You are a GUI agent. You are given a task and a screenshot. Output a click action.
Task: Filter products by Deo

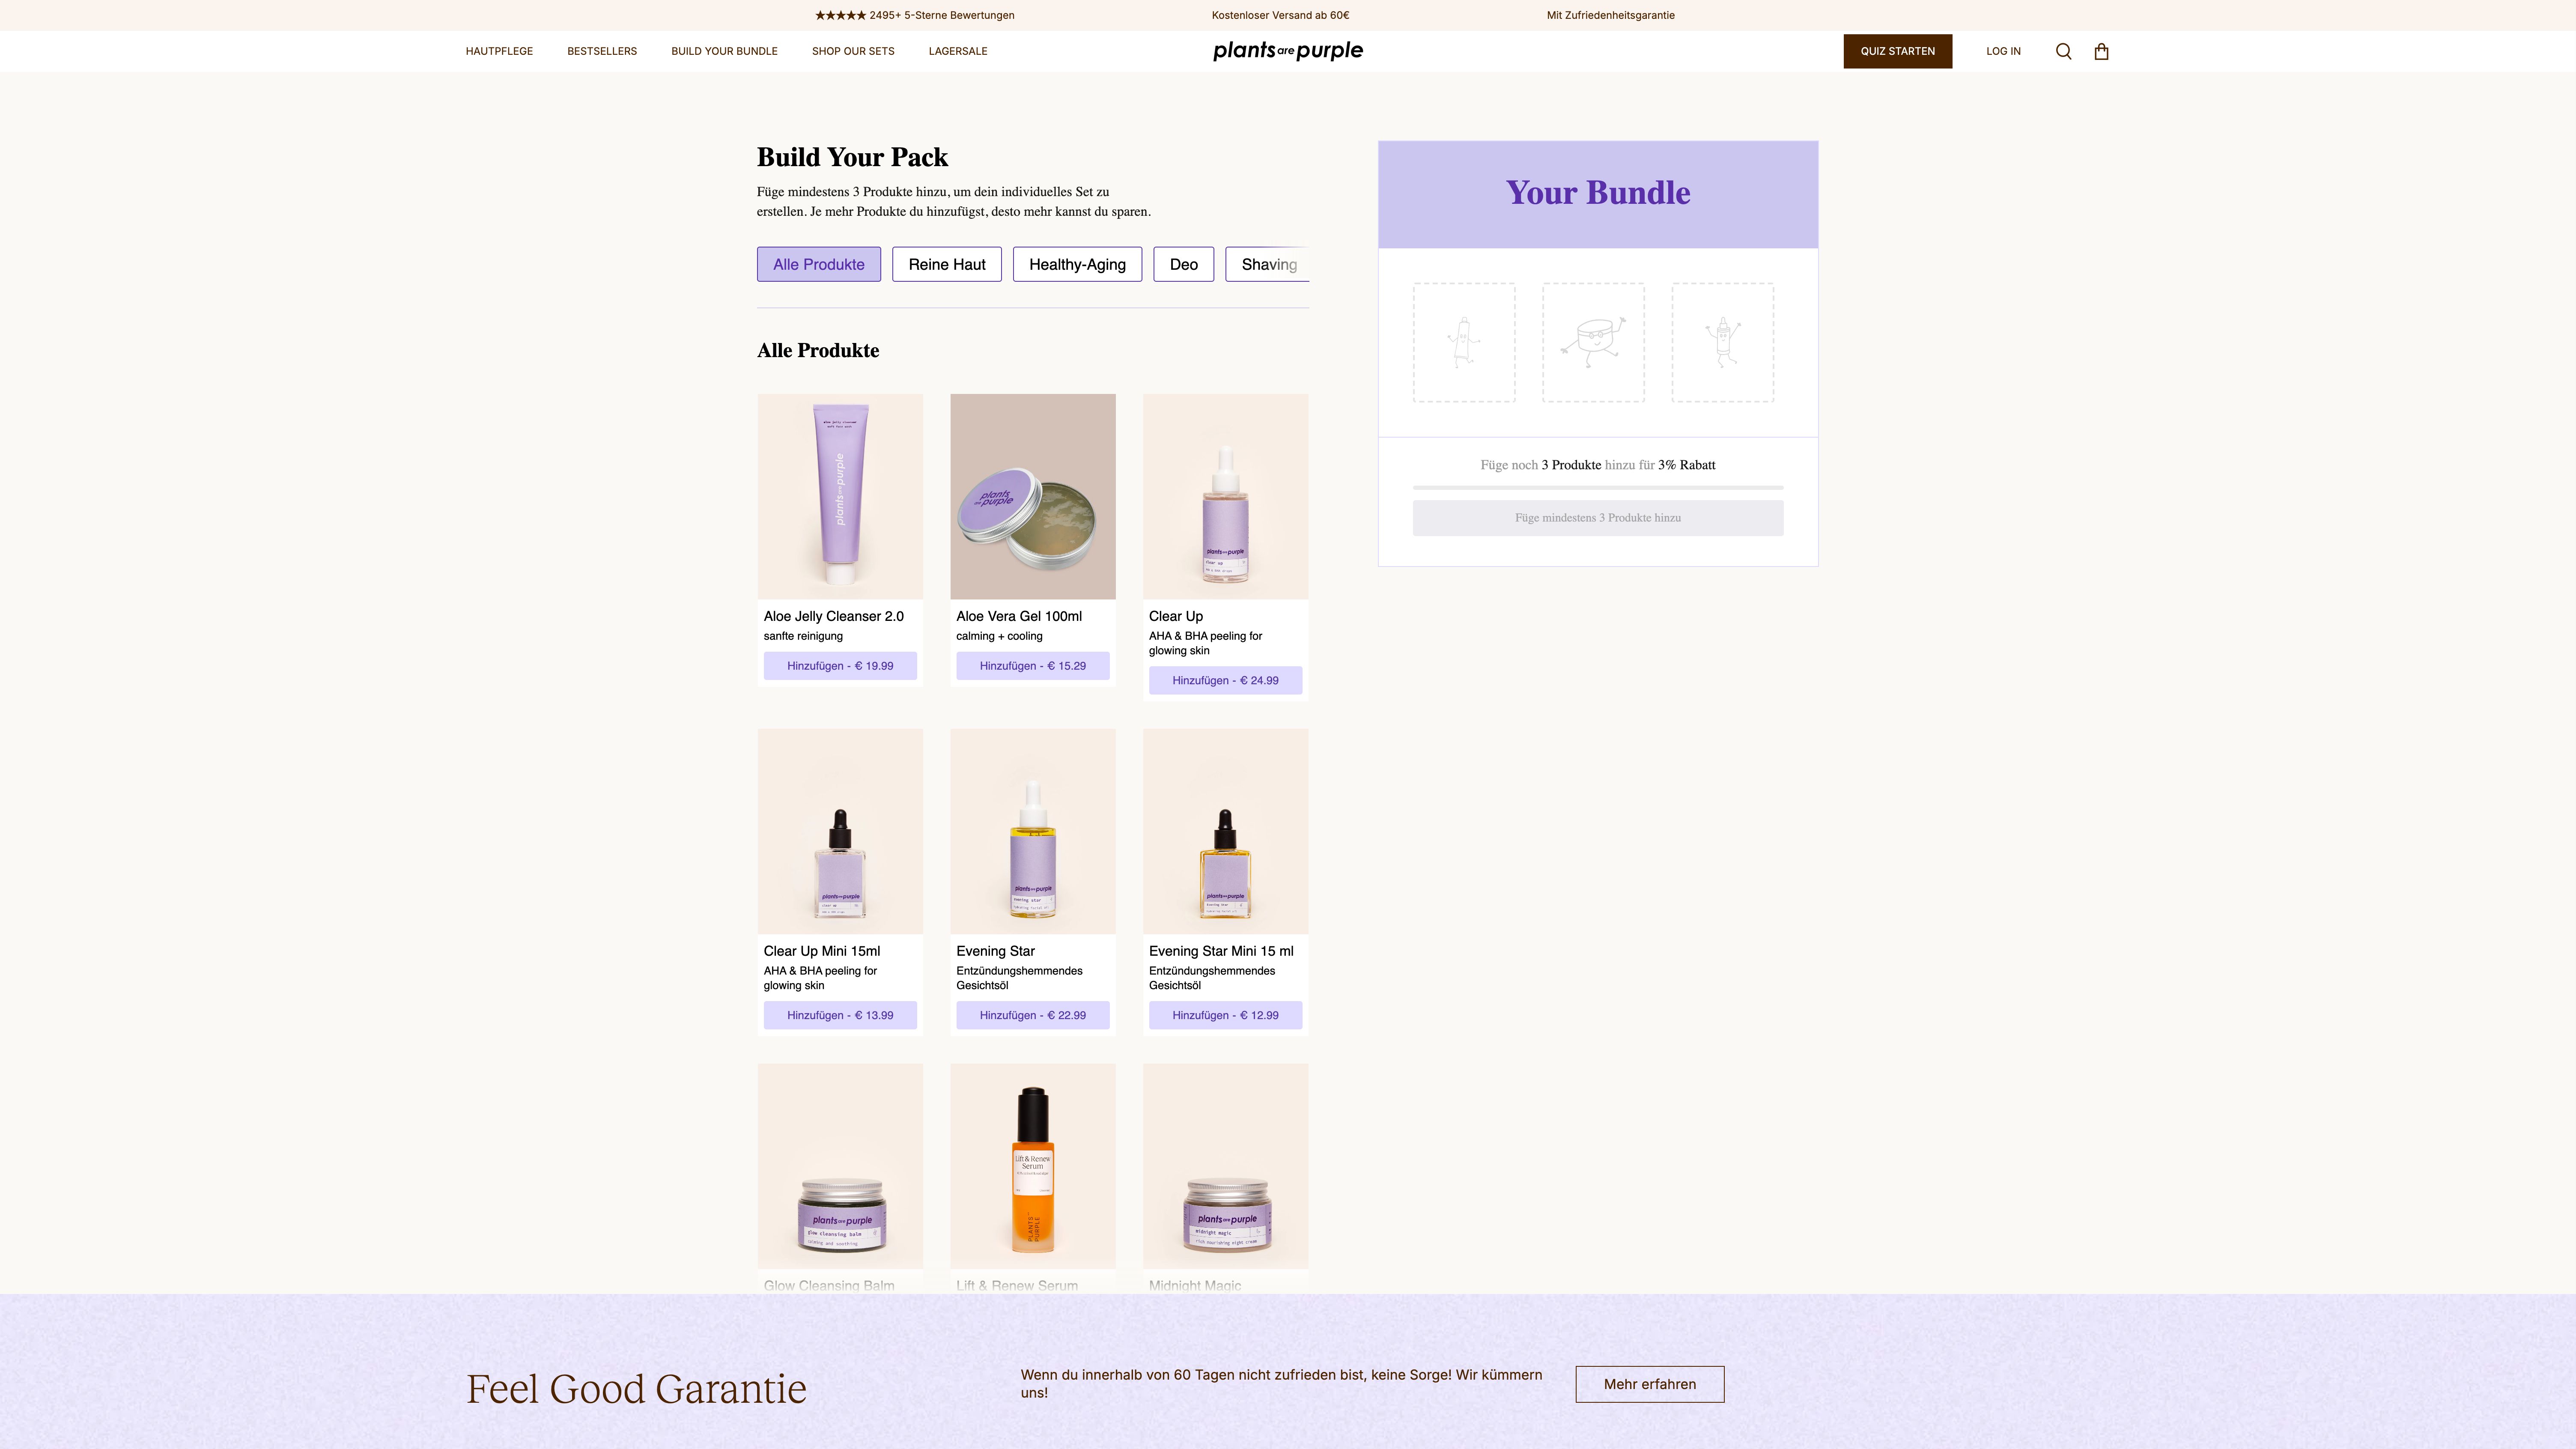tap(1184, 264)
